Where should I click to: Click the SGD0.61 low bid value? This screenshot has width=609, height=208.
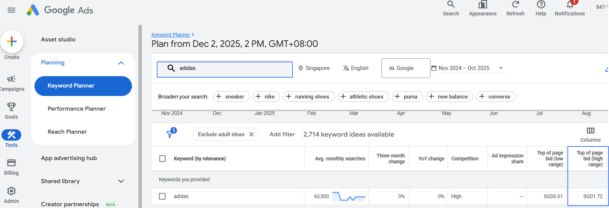[x=553, y=196]
